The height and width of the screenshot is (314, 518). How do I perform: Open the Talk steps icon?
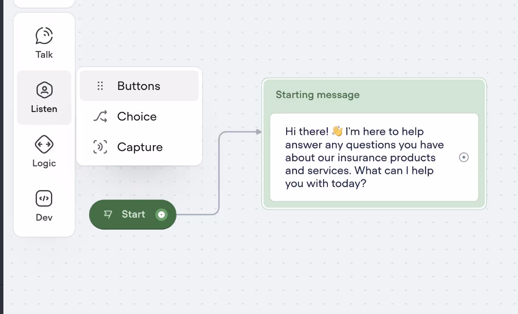pyautogui.click(x=44, y=36)
